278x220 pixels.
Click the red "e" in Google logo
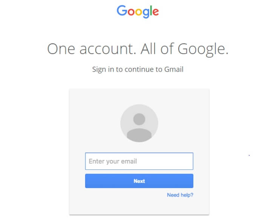155,12
